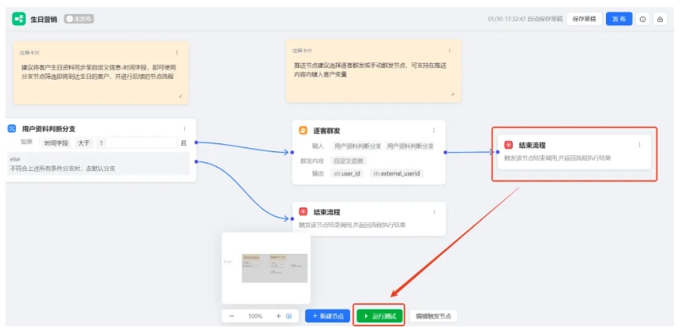Screen dimensions: 681x335
Task: Click the green workflow logo icon
Action: (x=19, y=19)
